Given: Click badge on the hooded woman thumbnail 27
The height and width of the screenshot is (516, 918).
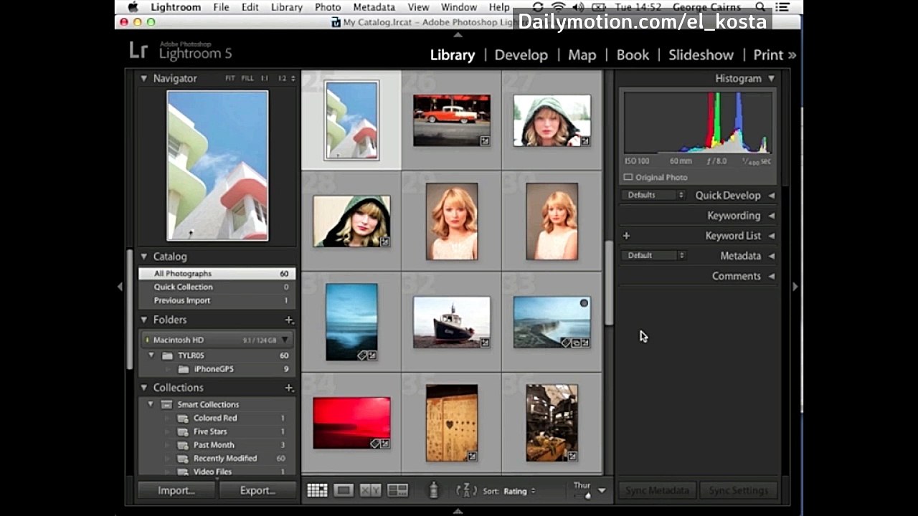Looking at the screenshot, I should coord(585,141).
